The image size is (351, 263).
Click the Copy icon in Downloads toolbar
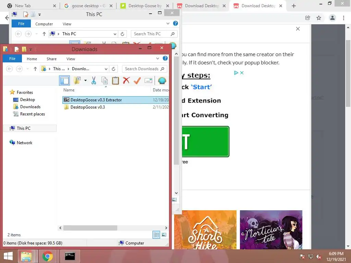pos(104,80)
